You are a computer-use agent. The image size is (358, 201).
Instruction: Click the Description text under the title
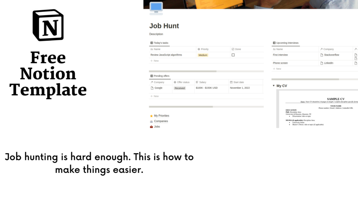pos(156,34)
